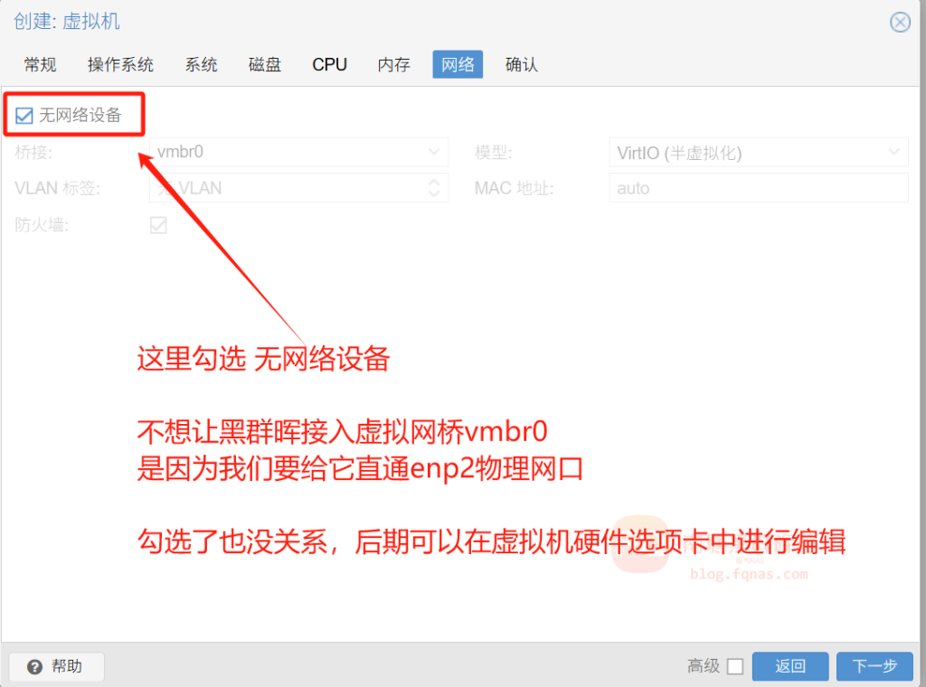
Task: Uncheck the 无网络设备 checkbox
Action: click(x=24, y=116)
